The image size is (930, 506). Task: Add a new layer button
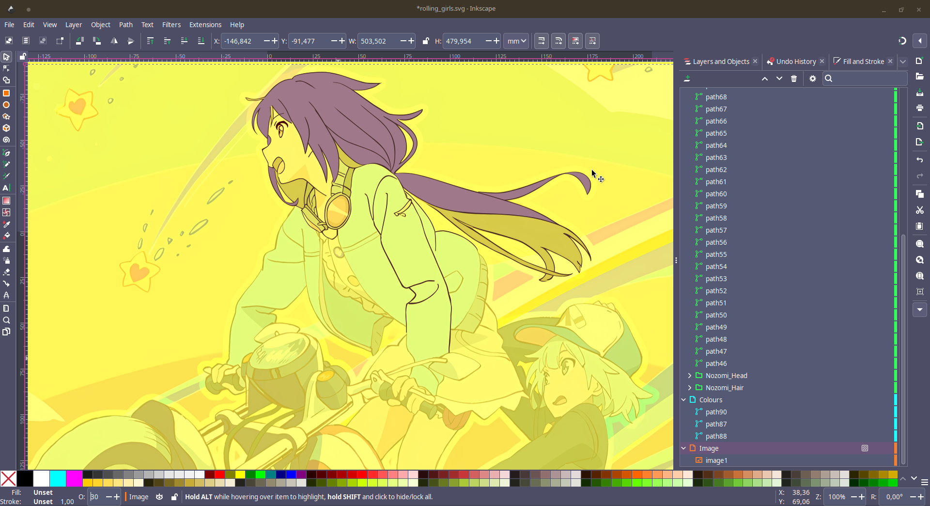click(687, 79)
